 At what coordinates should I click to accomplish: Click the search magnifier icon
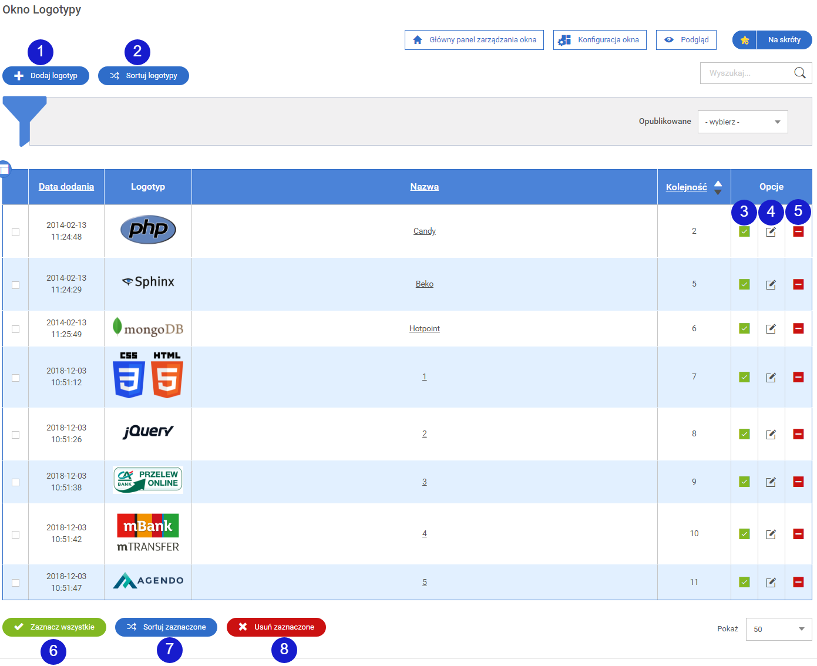pos(799,73)
